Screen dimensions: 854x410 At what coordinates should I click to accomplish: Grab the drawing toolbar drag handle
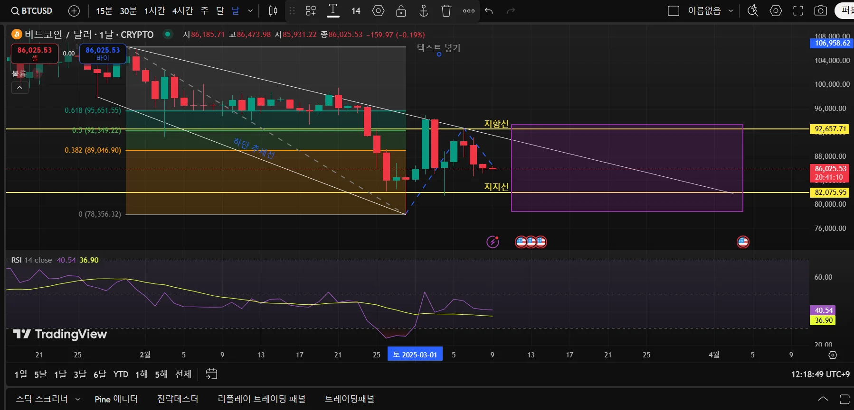[292, 10]
